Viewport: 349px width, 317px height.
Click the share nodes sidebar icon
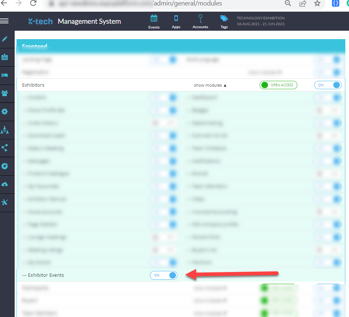tap(5, 148)
